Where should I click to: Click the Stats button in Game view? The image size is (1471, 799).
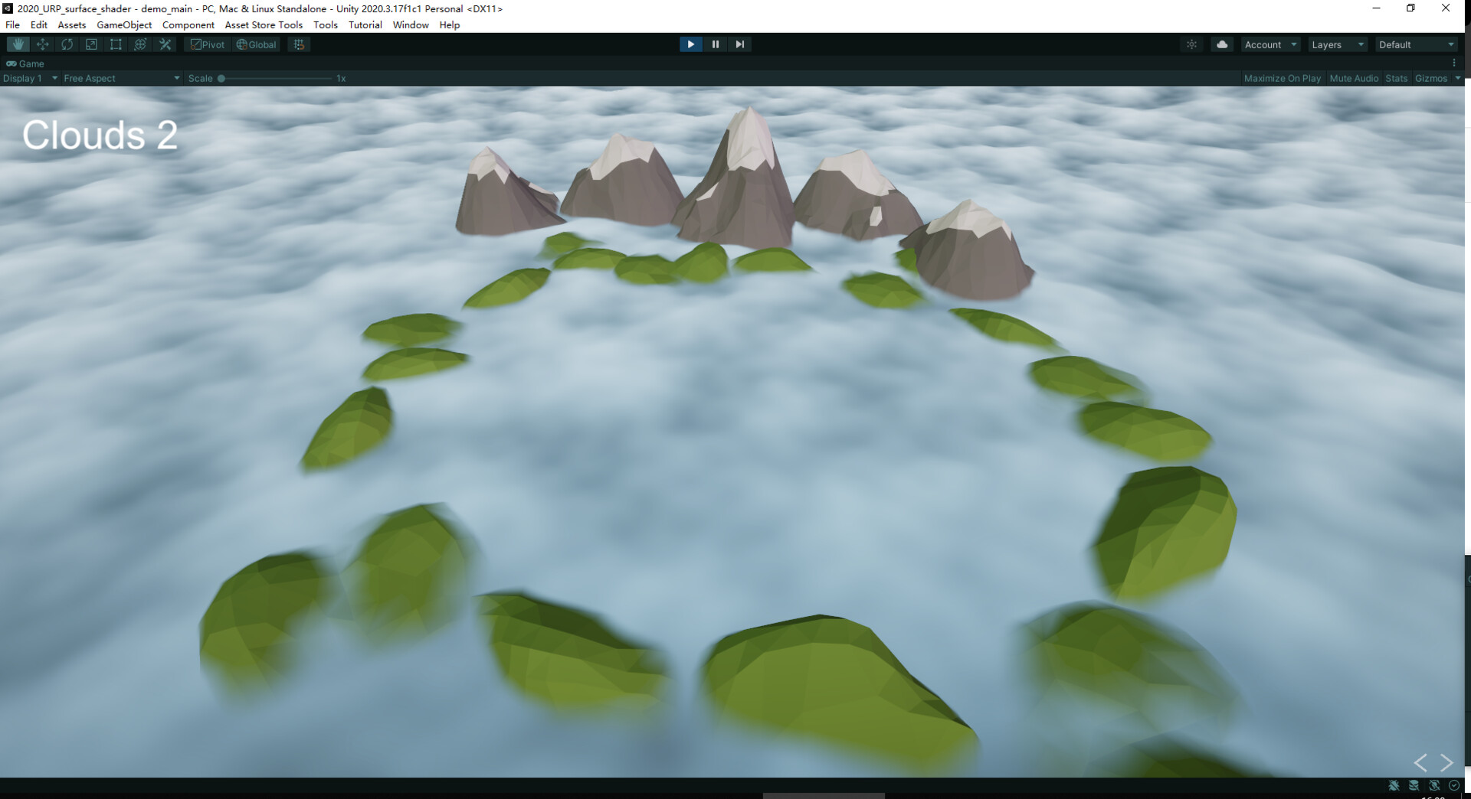coord(1396,78)
